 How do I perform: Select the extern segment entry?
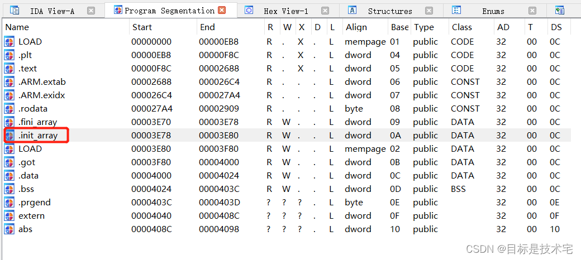(31, 216)
